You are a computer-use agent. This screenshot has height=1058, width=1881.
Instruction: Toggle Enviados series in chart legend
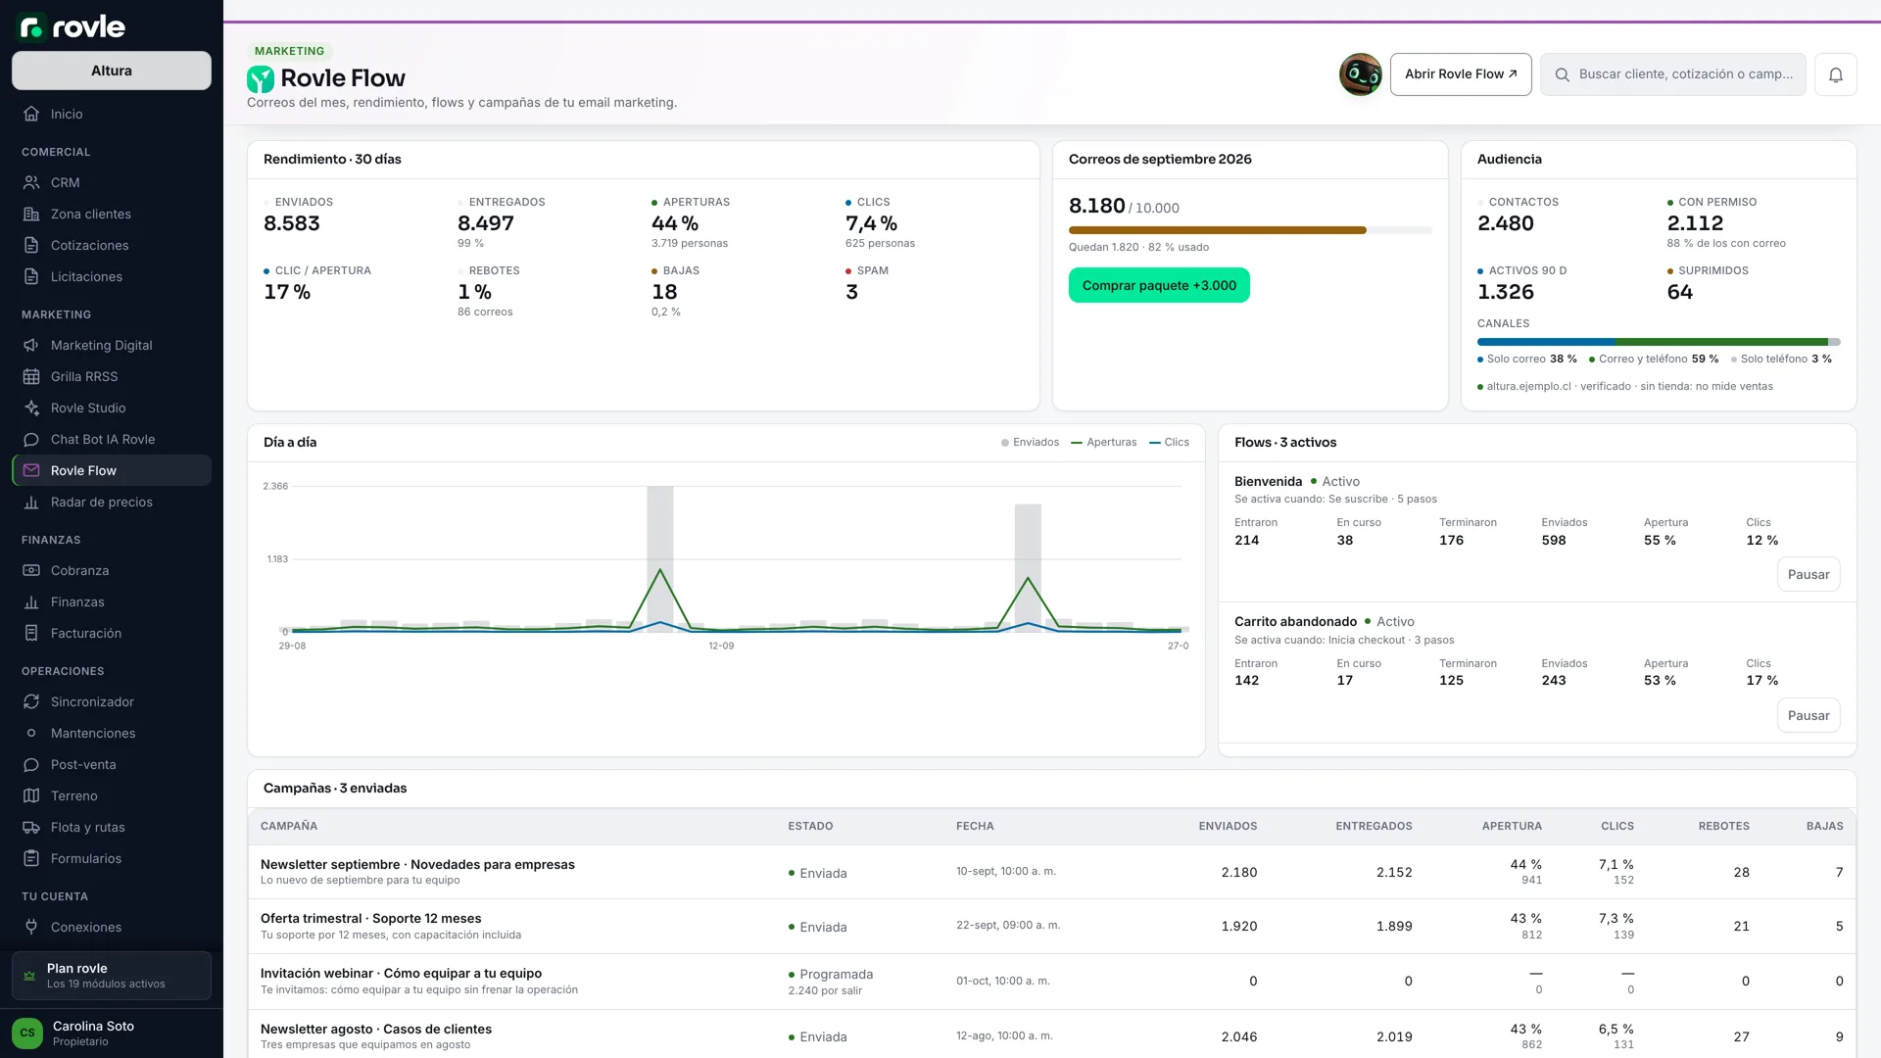(x=1030, y=443)
